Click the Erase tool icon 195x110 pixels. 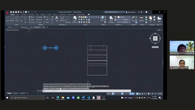[52, 17]
